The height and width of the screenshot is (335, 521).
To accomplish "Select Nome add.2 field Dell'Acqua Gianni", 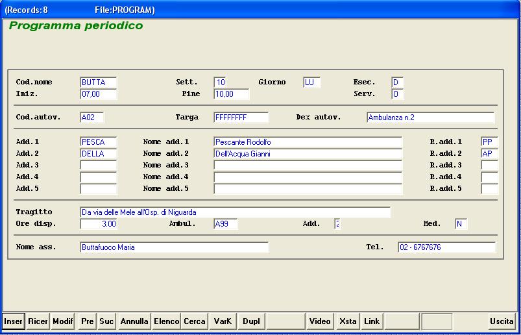I will click(308, 154).
